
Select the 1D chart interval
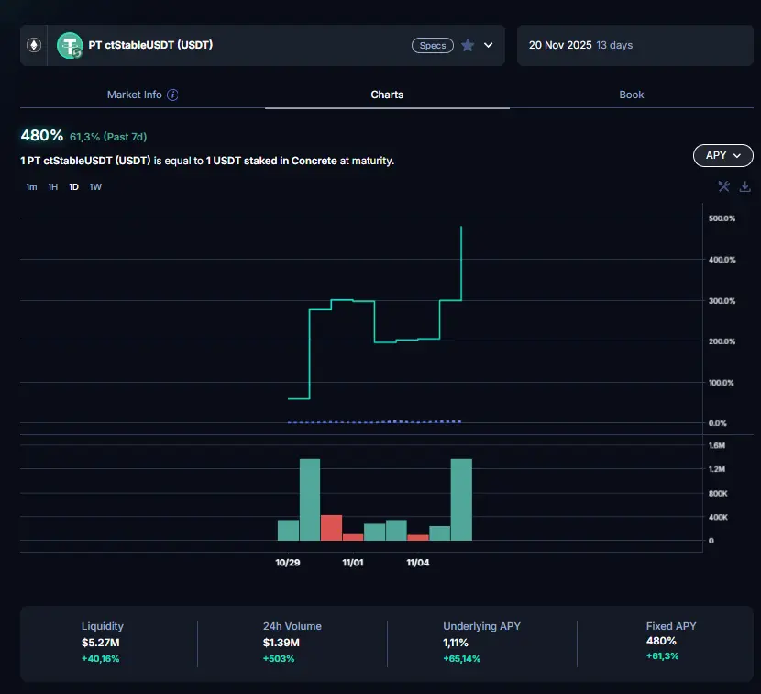[x=73, y=187]
